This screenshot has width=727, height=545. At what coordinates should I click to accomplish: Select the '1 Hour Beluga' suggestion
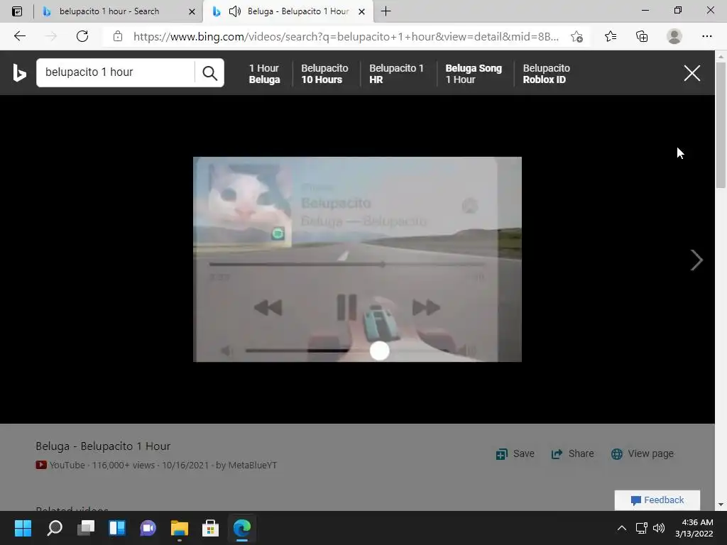pyautogui.click(x=264, y=74)
